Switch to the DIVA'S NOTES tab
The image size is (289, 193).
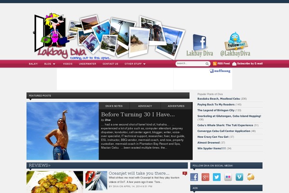114,106
